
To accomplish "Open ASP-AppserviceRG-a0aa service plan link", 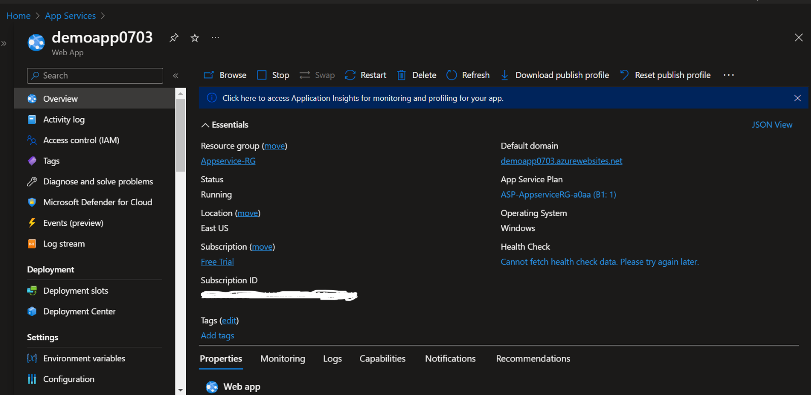I will [x=558, y=194].
